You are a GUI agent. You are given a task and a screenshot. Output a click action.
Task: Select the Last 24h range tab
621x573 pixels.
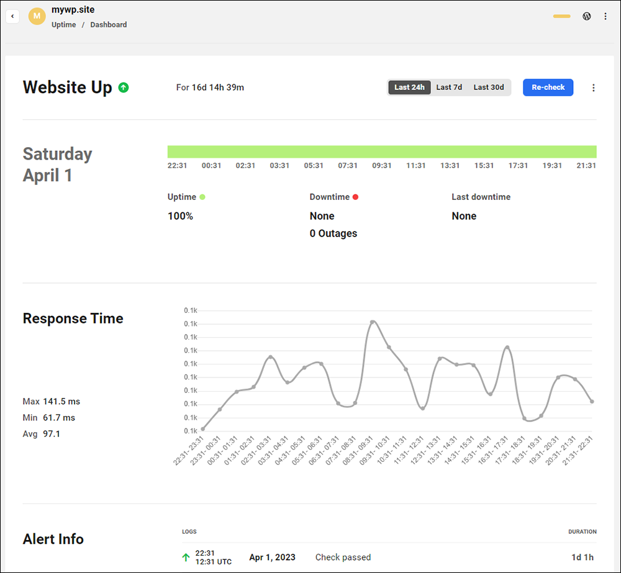click(x=409, y=87)
